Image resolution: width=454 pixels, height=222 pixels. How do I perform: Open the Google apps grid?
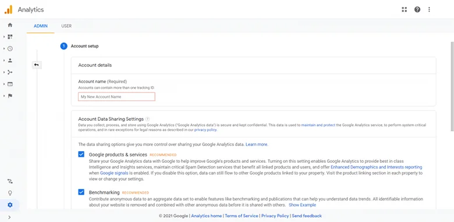point(404,9)
